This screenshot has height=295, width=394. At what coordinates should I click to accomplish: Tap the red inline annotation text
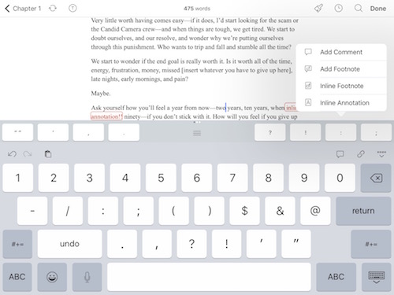tap(106, 116)
